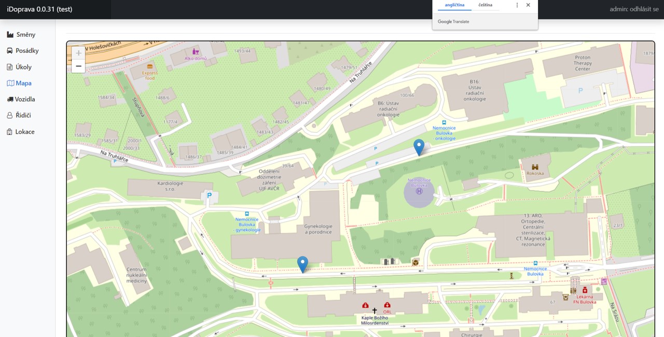This screenshot has height=337, width=664.
Task: Open the Posádky section in the sidebar
Action: [x=23, y=51]
